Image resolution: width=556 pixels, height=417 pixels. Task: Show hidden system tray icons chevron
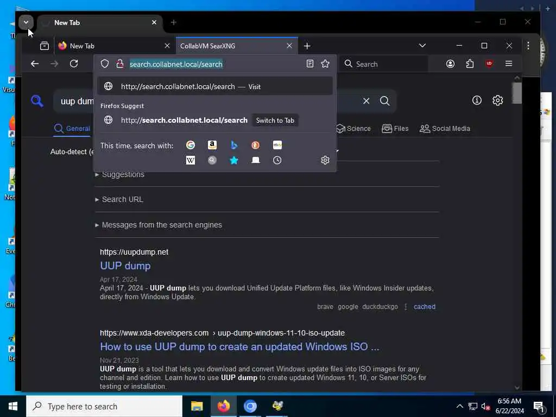[x=459, y=406]
